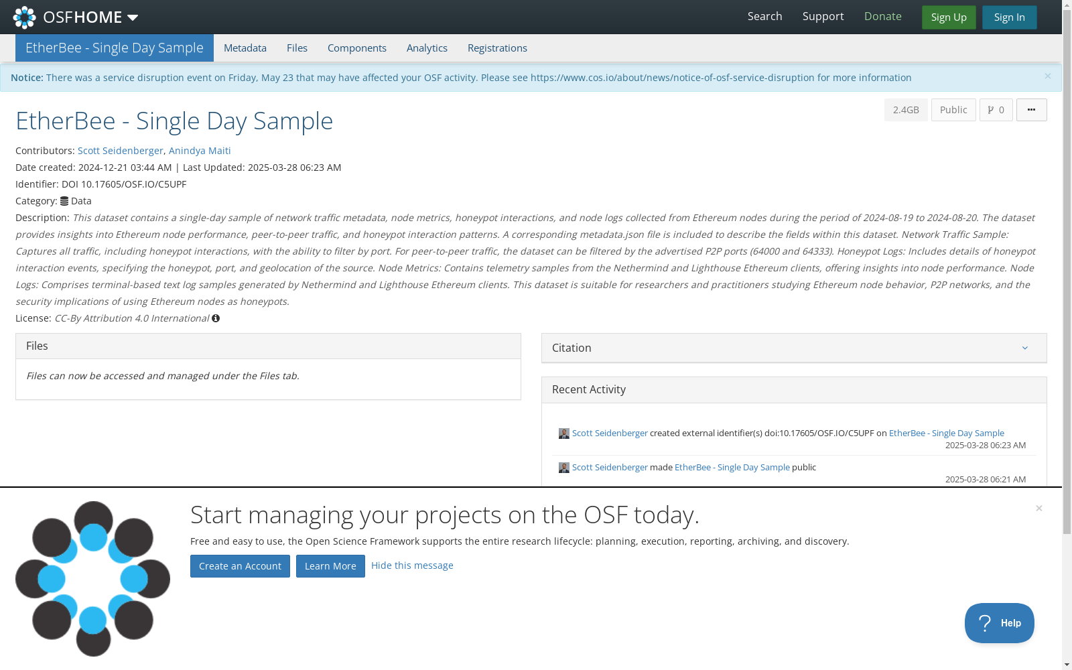Open contributor Anindya Maiti's profile
This screenshot has height=670, width=1072.
200,151
